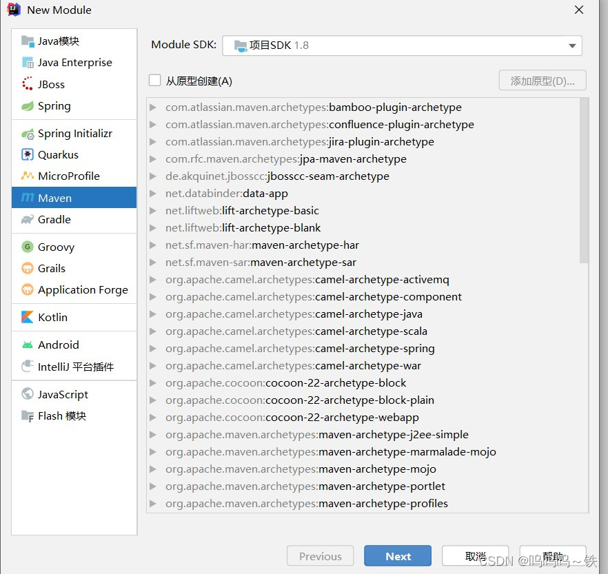Click the Next button

[x=398, y=556]
